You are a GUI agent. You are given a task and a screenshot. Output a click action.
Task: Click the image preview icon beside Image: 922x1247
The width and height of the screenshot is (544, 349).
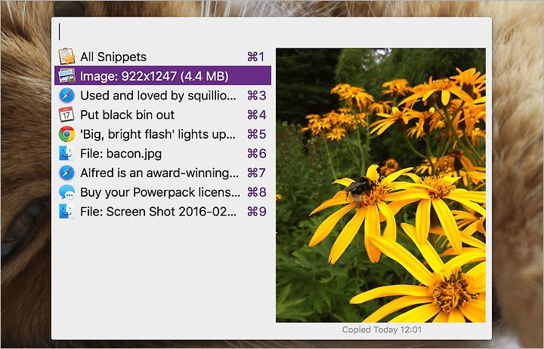(x=66, y=76)
